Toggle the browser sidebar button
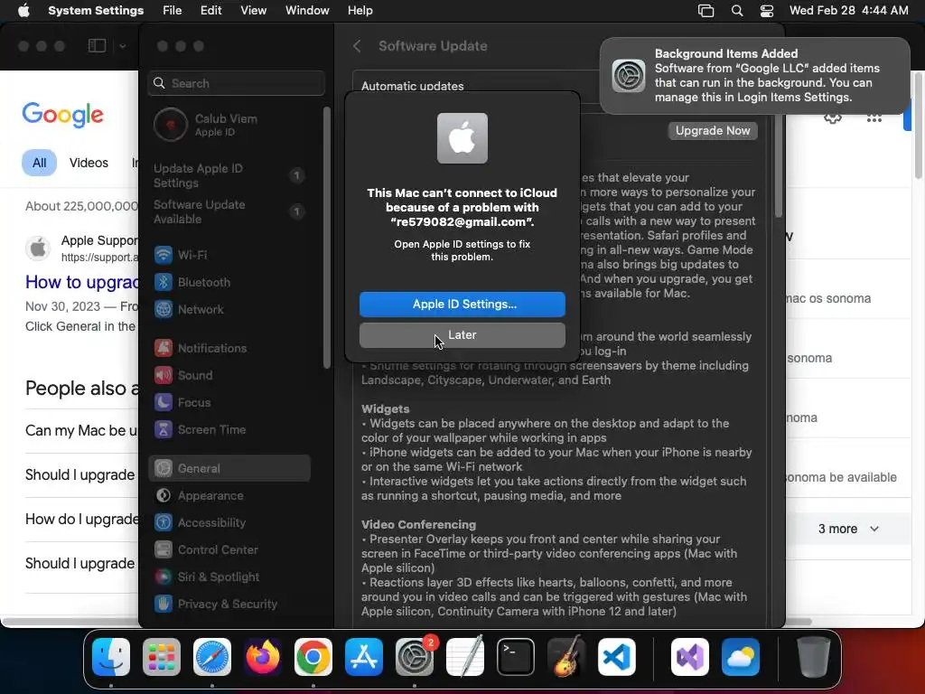Screen dimensions: 925x694 click(98, 46)
